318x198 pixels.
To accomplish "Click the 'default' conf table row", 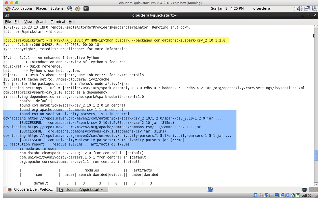I will tap(90, 183).
